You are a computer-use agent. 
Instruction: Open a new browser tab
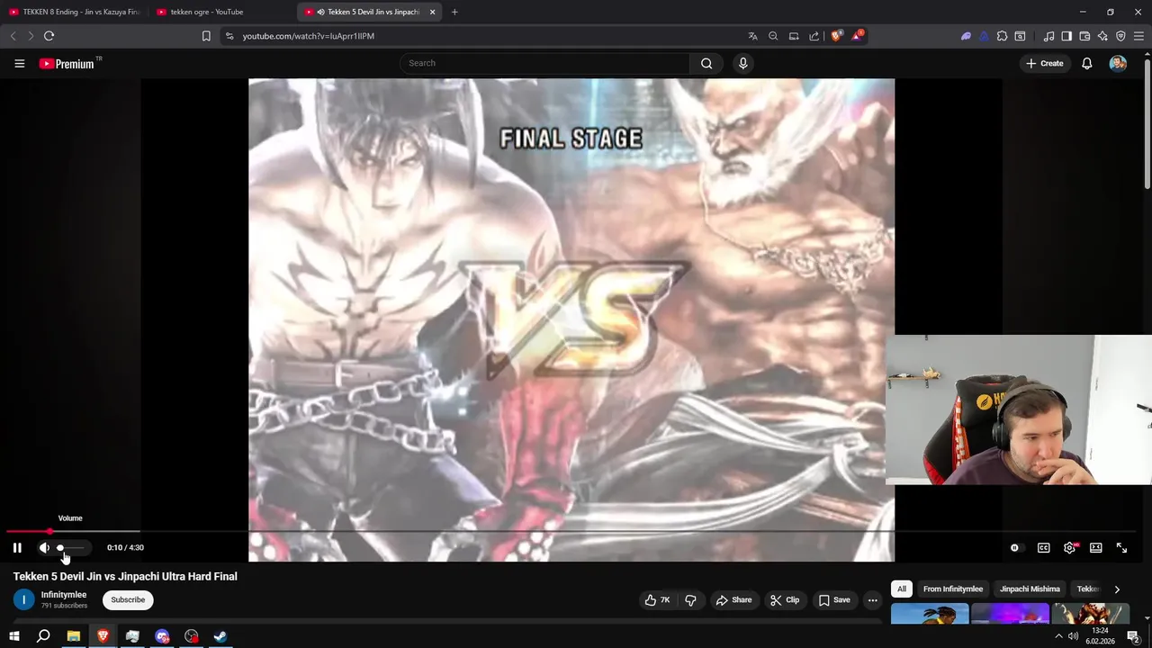click(454, 12)
